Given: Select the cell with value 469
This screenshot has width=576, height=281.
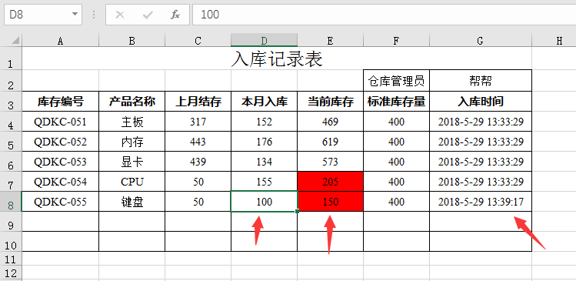Looking at the screenshot, I should pos(330,122).
